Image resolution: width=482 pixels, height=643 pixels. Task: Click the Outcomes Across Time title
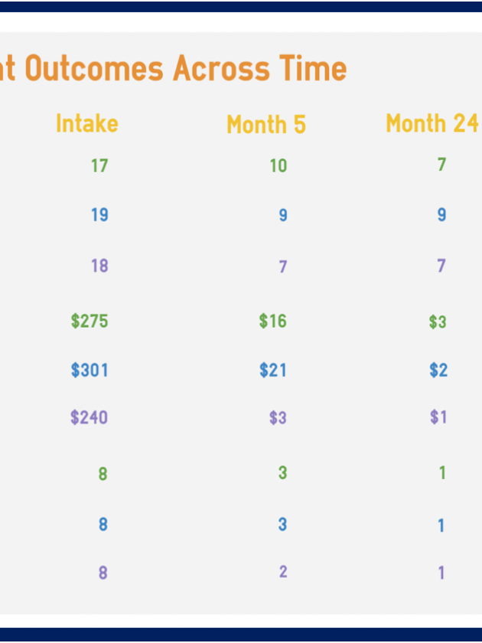point(173,68)
